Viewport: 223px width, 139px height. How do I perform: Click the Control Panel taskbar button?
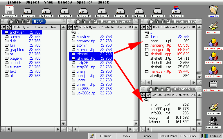(168, 136)
